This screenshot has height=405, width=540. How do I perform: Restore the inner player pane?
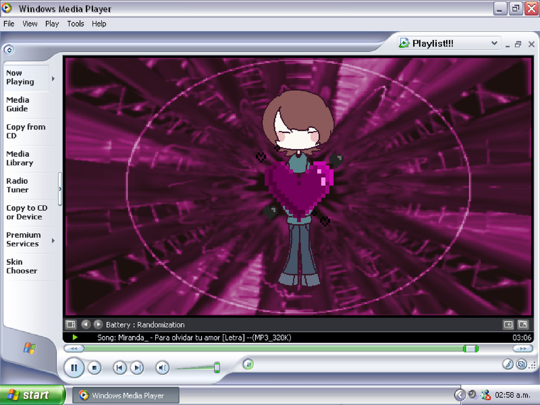[x=518, y=44]
